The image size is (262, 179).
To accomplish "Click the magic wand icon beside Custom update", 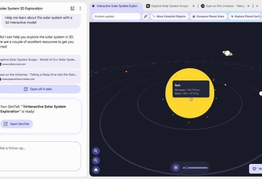I will click(146, 16).
